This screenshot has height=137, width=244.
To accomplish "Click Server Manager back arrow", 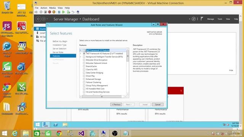I will click(38, 19).
